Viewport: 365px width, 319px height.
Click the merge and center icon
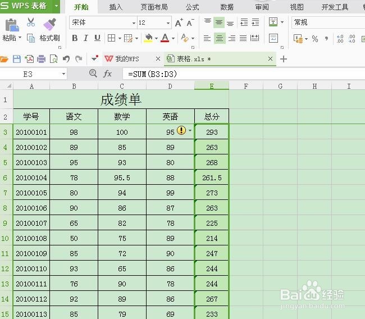tap(273, 22)
